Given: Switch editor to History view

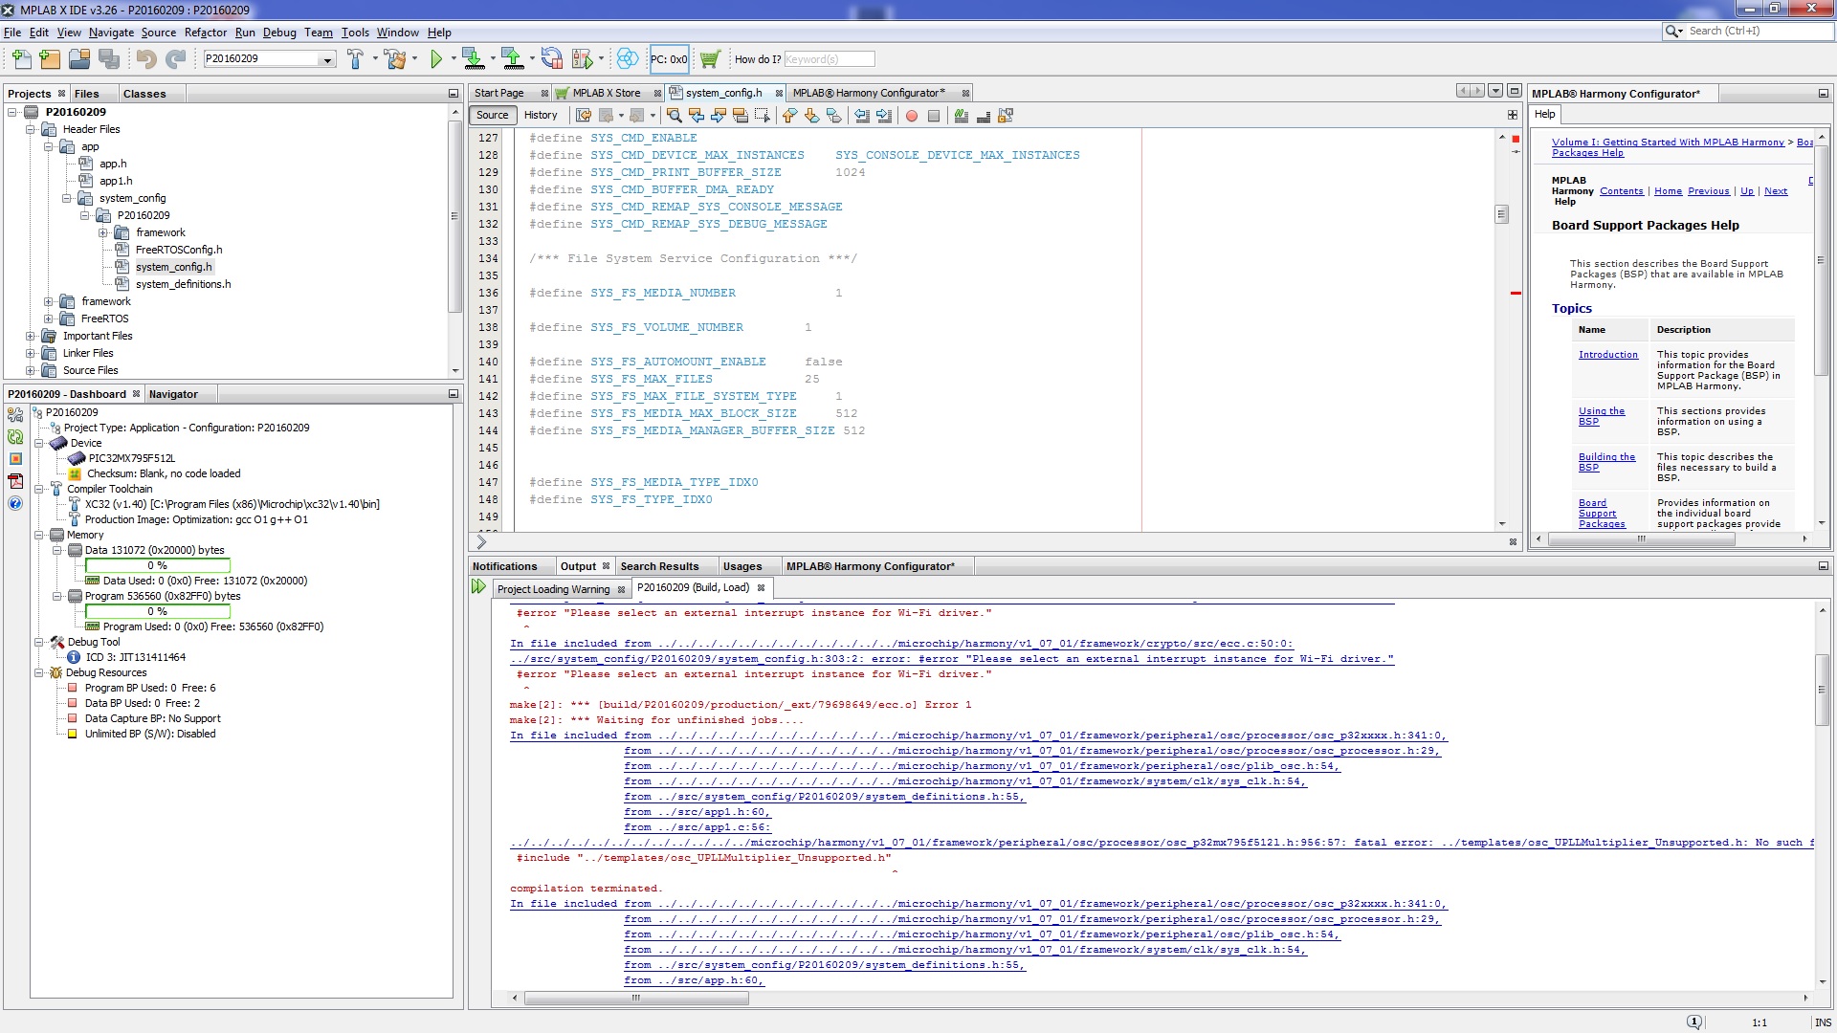Looking at the screenshot, I should tap(541, 116).
